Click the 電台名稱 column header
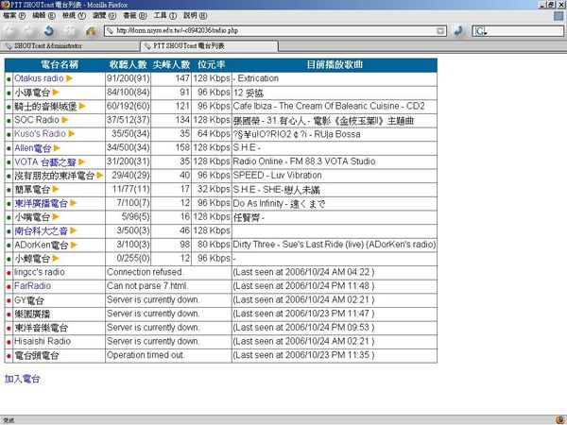 pyautogui.click(x=60, y=64)
